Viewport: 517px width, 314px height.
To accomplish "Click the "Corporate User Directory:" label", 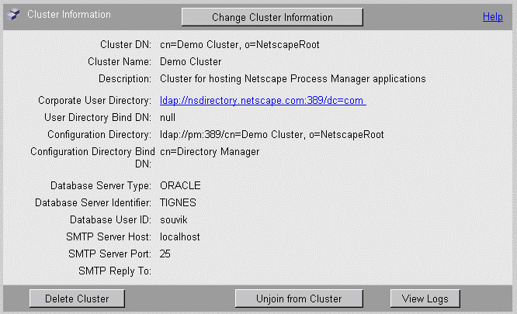I will coord(95,100).
